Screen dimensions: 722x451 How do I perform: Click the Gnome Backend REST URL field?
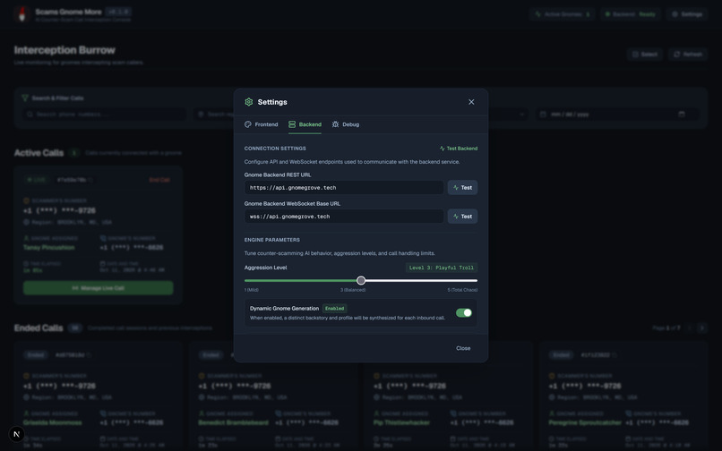pyautogui.click(x=344, y=187)
